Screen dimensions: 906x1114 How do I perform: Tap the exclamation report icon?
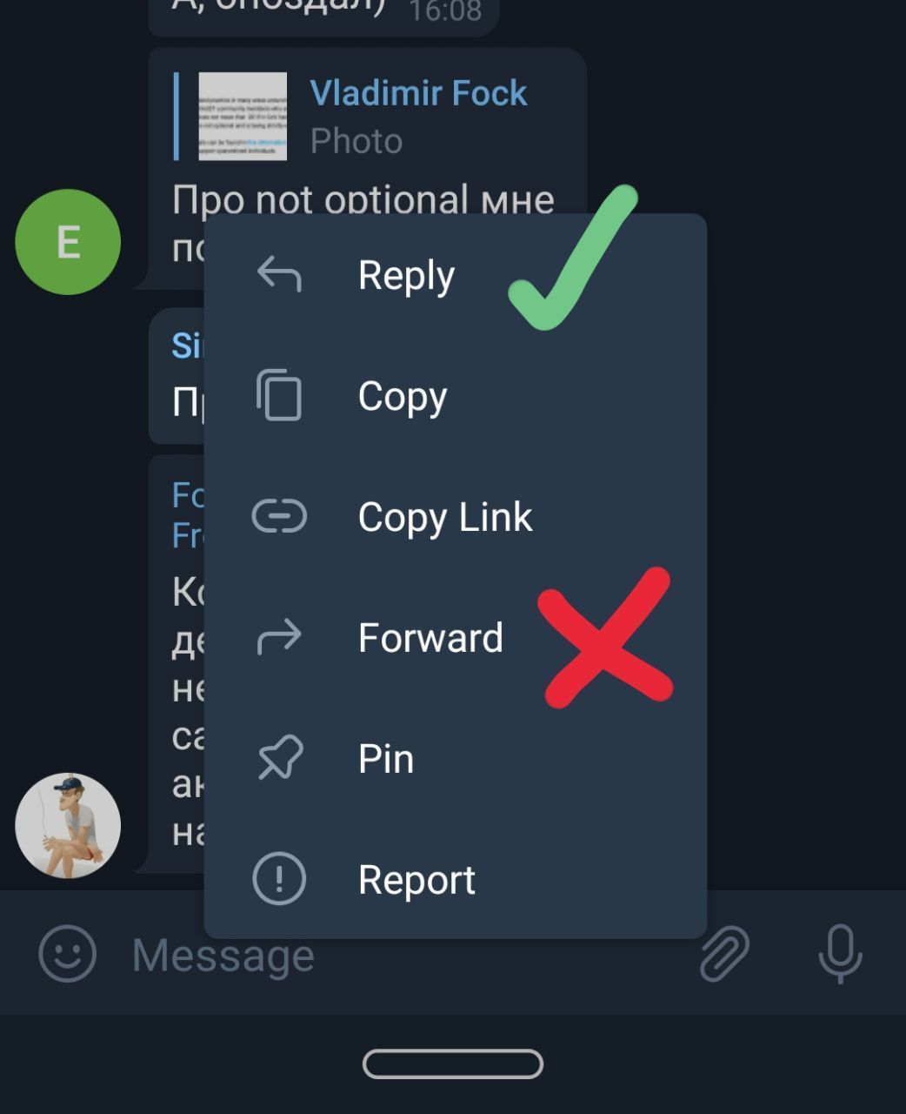tap(279, 879)
